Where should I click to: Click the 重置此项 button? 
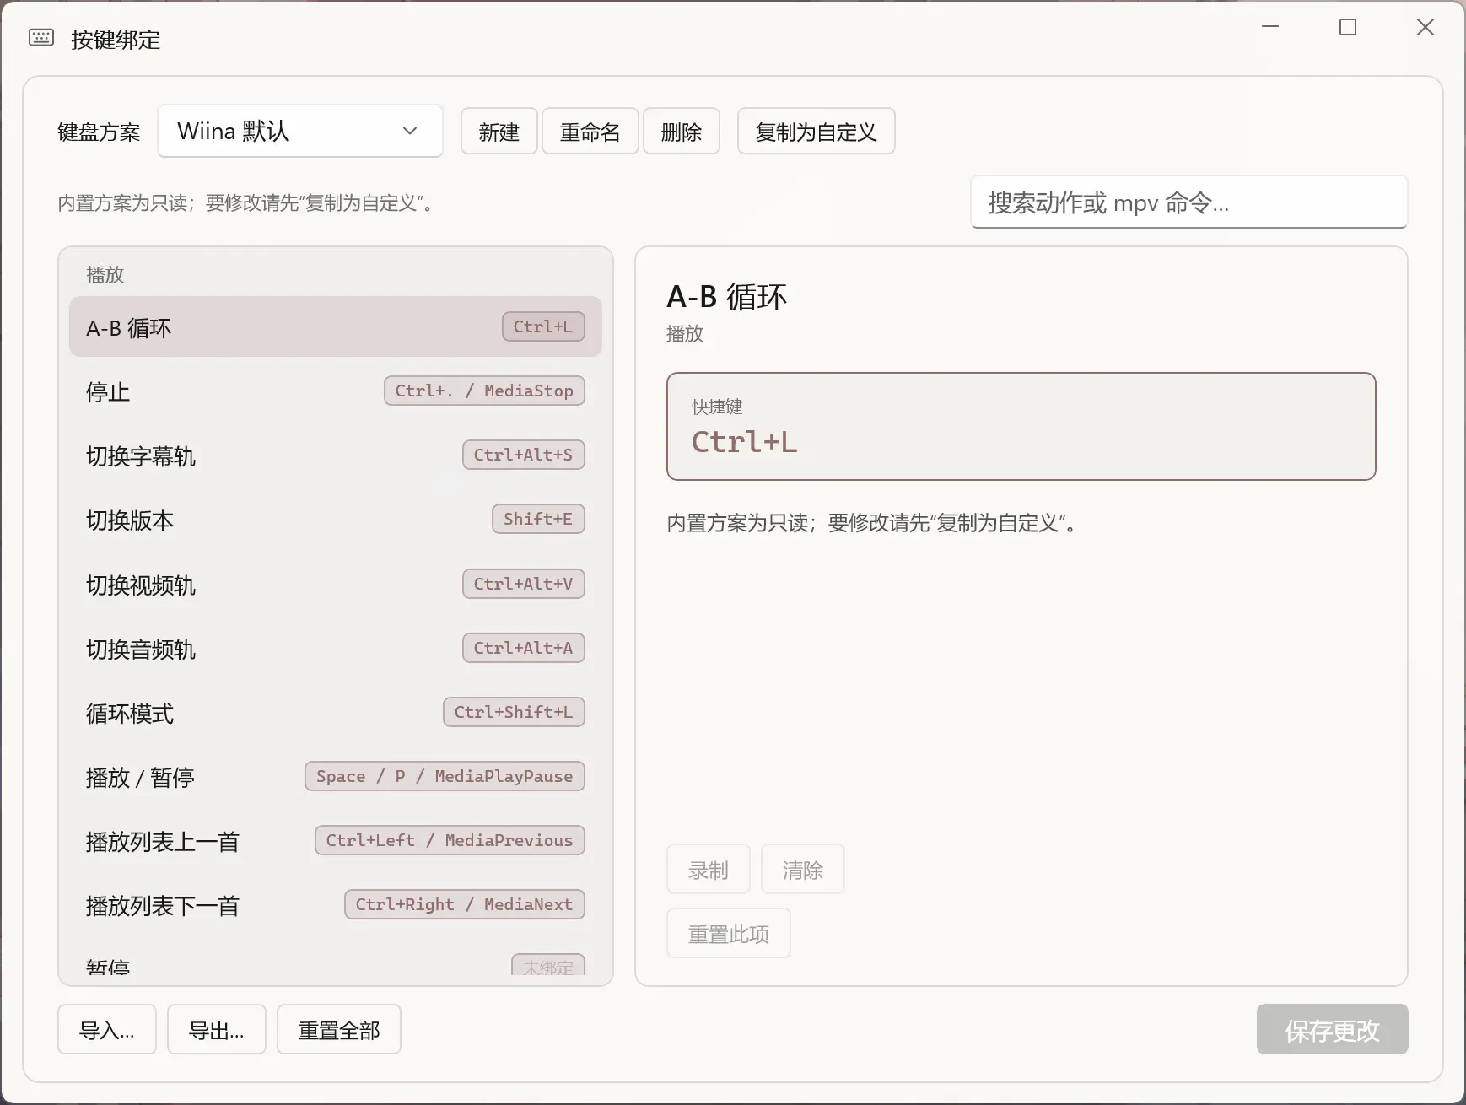[729, 934]
